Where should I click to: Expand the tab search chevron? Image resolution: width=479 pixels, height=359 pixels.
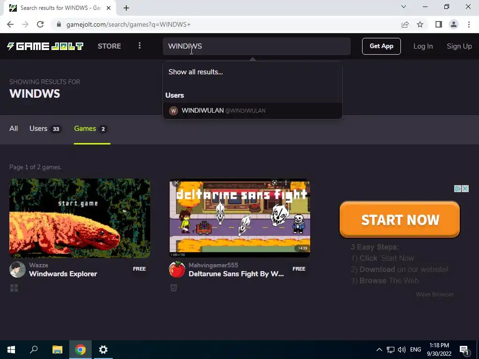pos(404,7)
